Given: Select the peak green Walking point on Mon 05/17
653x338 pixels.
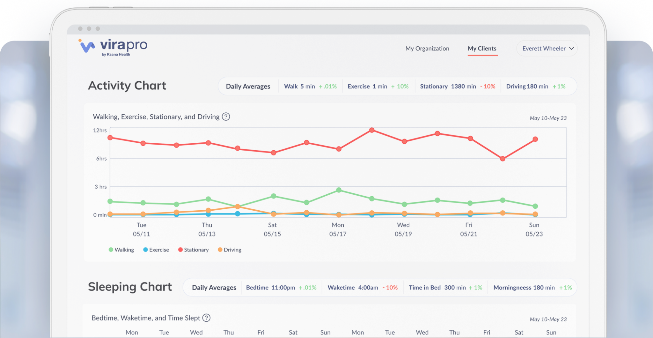Looking at the screenshot, I should click(x=339, y=190).
